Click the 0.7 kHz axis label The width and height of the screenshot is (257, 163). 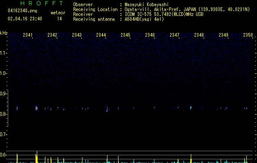point(3,134)
